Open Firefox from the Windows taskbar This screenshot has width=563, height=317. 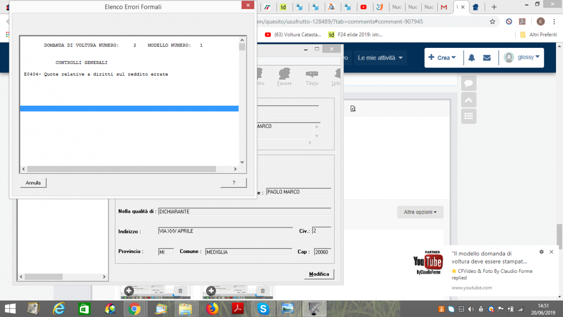212,309
